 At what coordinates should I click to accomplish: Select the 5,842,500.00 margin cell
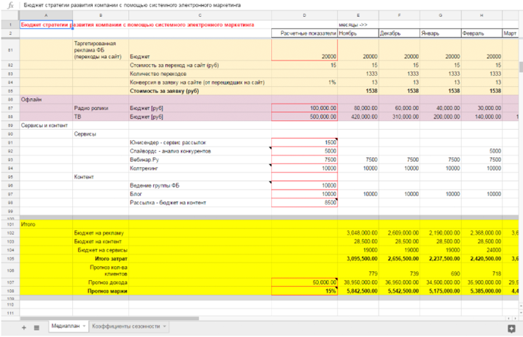[x=358, y=291]
